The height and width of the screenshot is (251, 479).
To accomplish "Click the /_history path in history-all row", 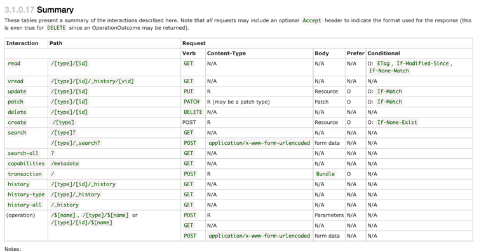I will click(65, 205).
